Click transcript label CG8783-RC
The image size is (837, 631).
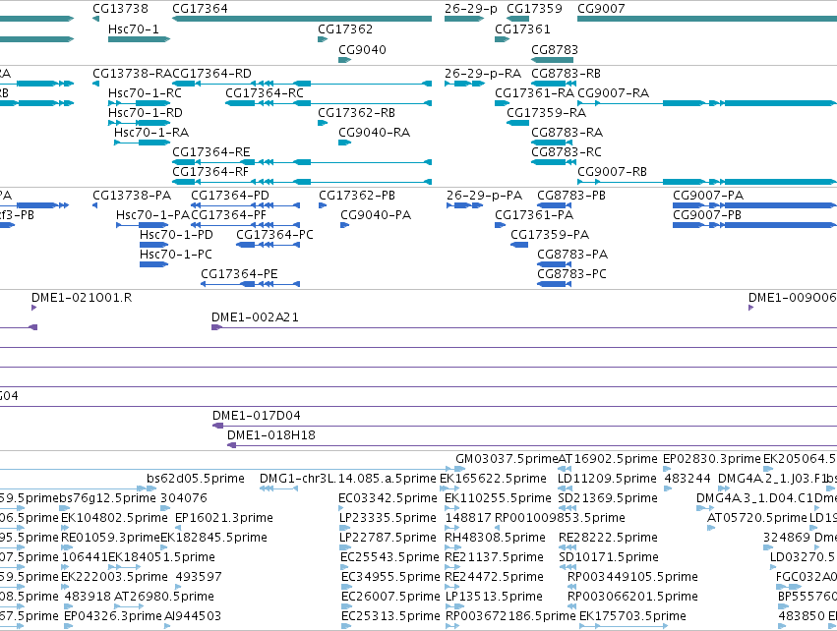tap(567, 151)
